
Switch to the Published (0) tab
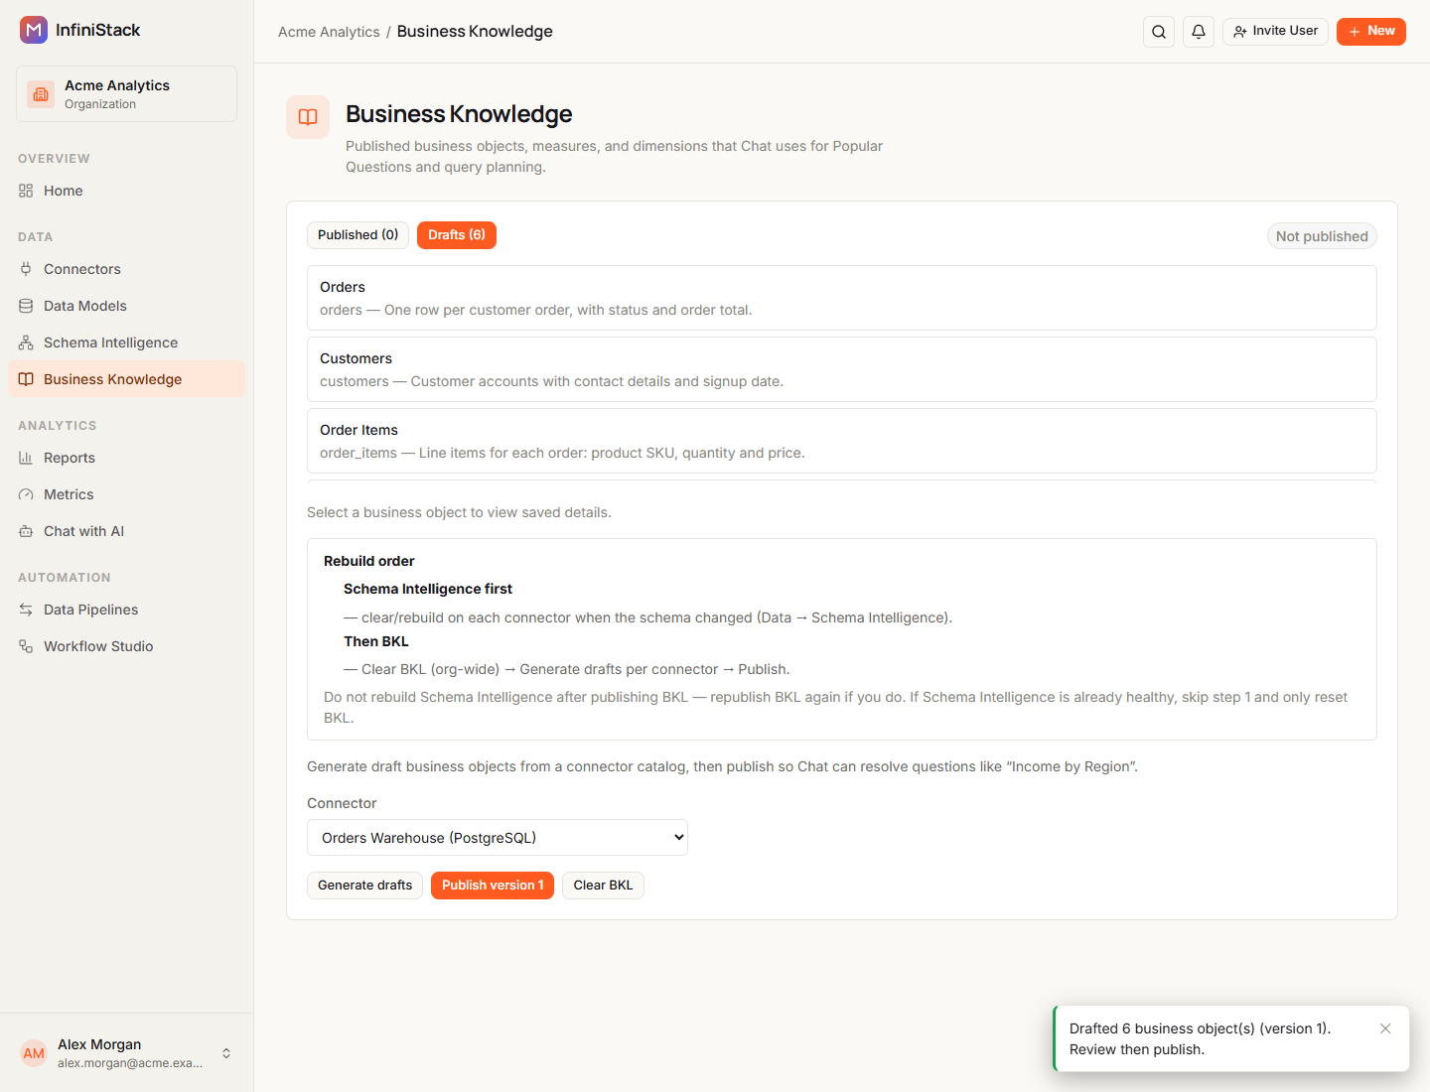pos(357,235)
